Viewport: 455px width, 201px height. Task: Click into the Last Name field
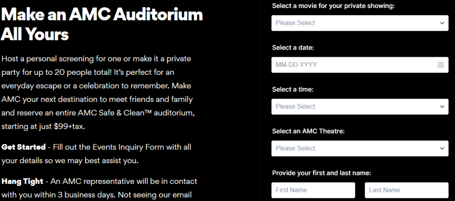click(x=407, y=190)
